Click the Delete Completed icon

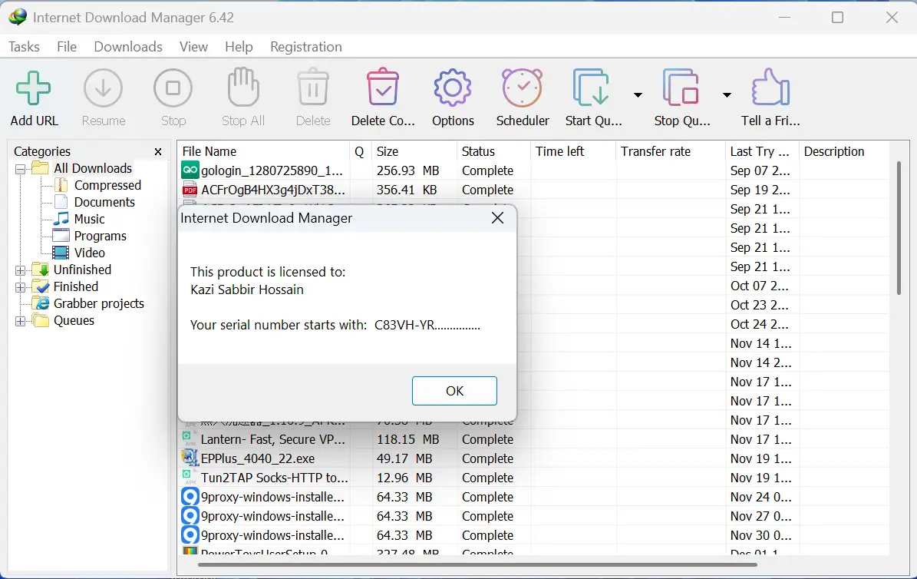(382, 87)
